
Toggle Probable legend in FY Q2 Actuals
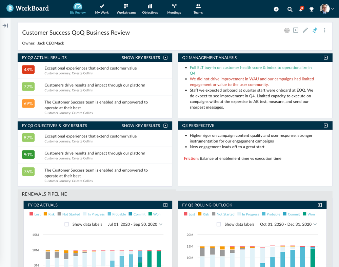click(117, 214)
